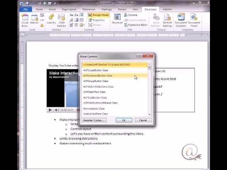The height and width of the screenshot is (170, 227).
Task: Open the Group dropdown
Action: coord(95,25)
